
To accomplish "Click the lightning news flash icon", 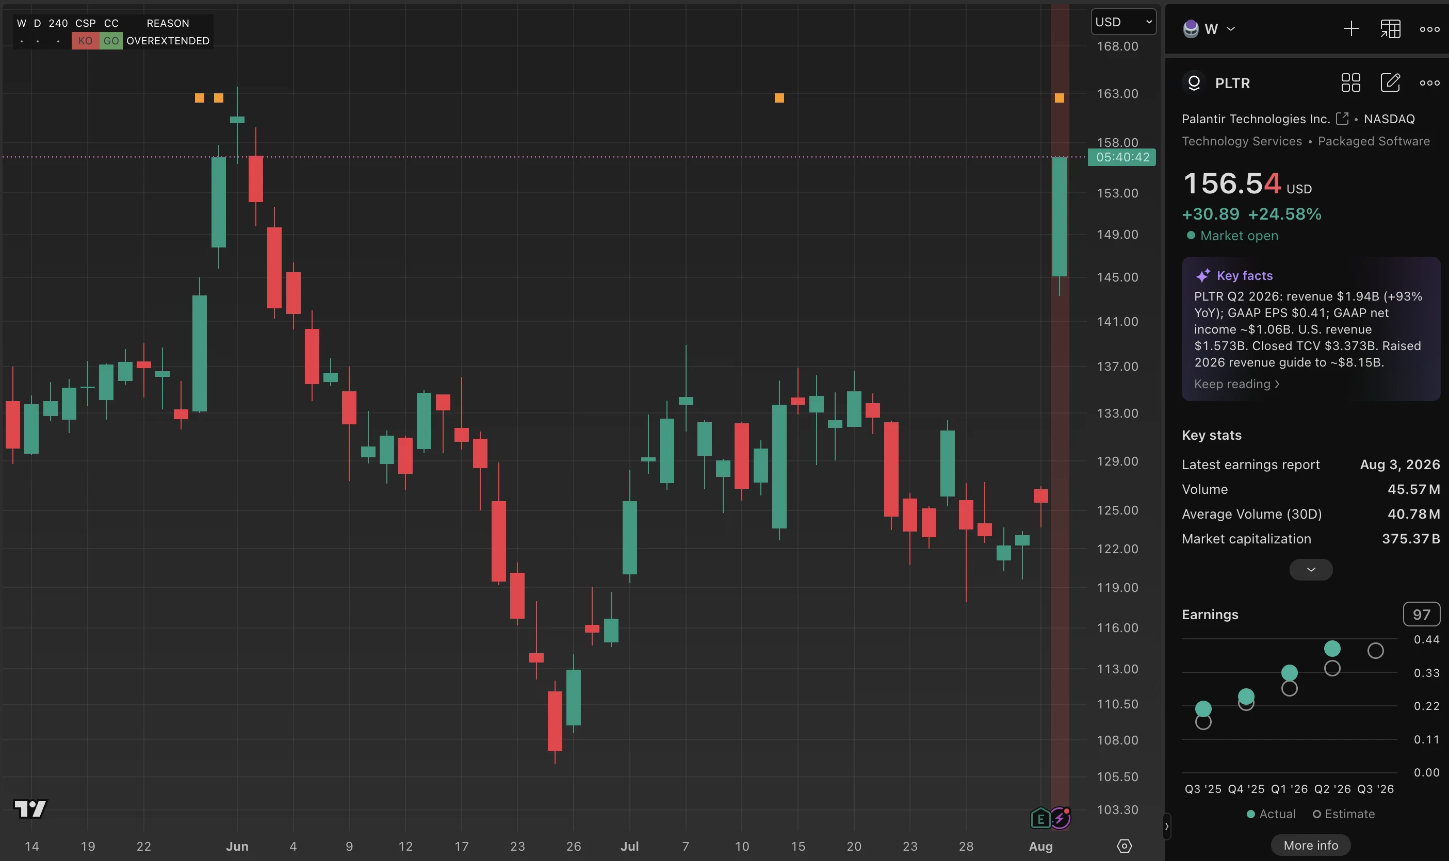I will click(x=1060, y=819).
